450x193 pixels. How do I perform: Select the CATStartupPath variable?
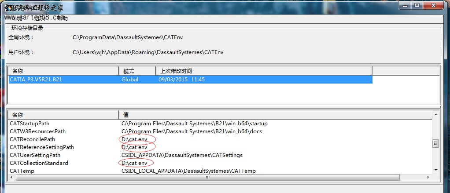36,124
